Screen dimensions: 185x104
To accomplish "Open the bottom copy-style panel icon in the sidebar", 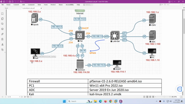I will 2,50.
